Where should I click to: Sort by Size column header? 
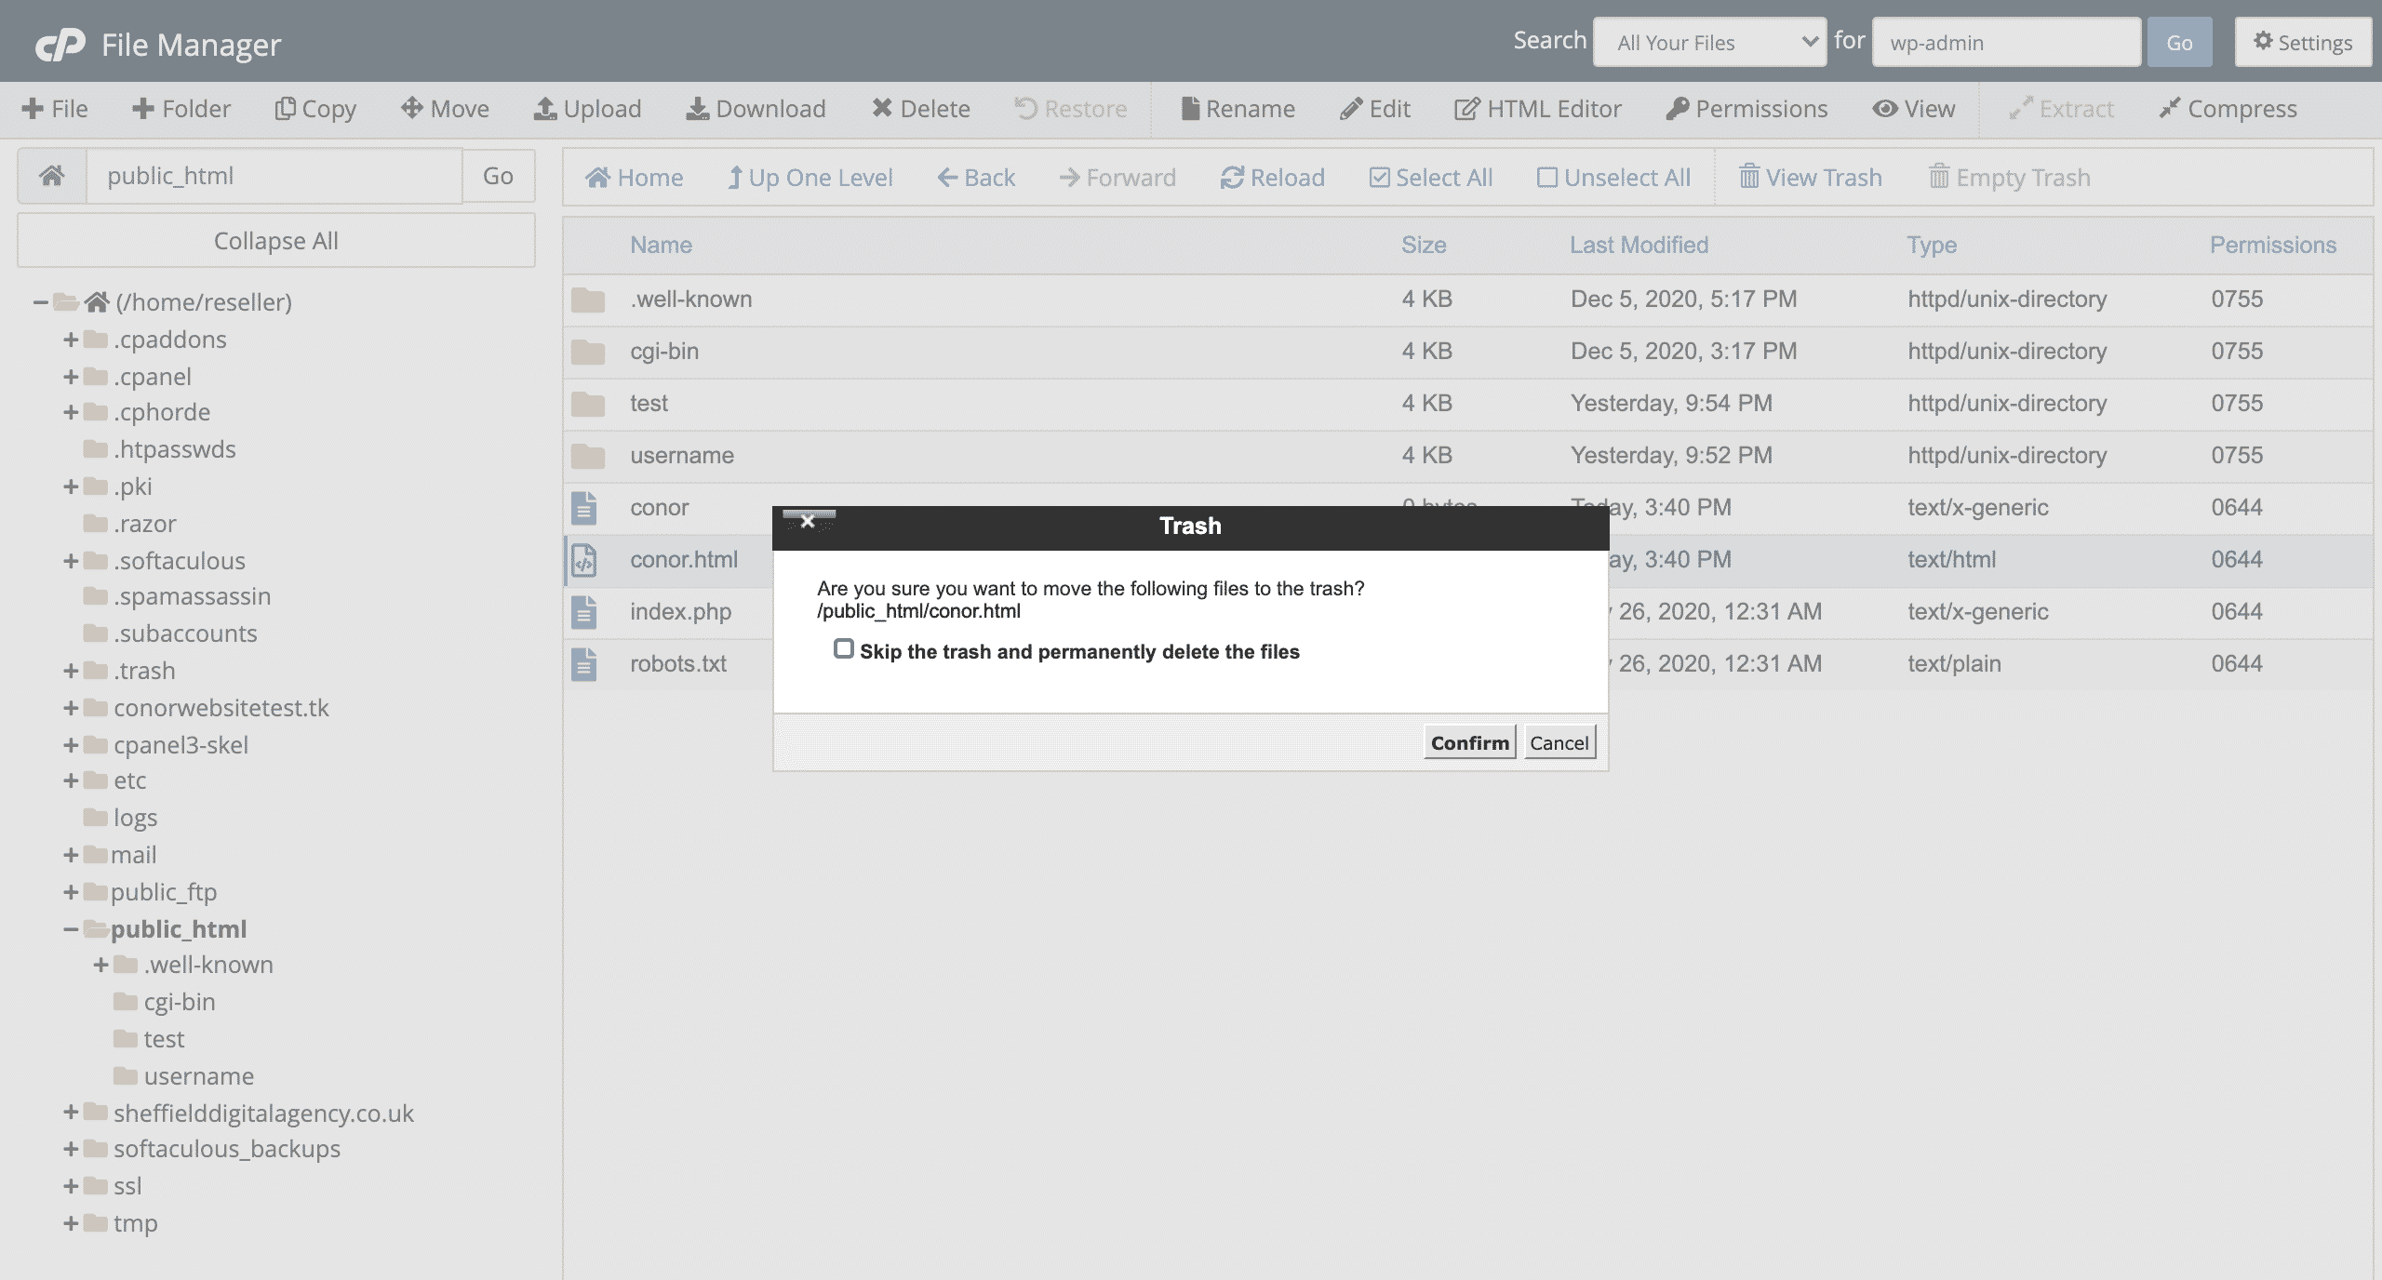[1424, 245]
